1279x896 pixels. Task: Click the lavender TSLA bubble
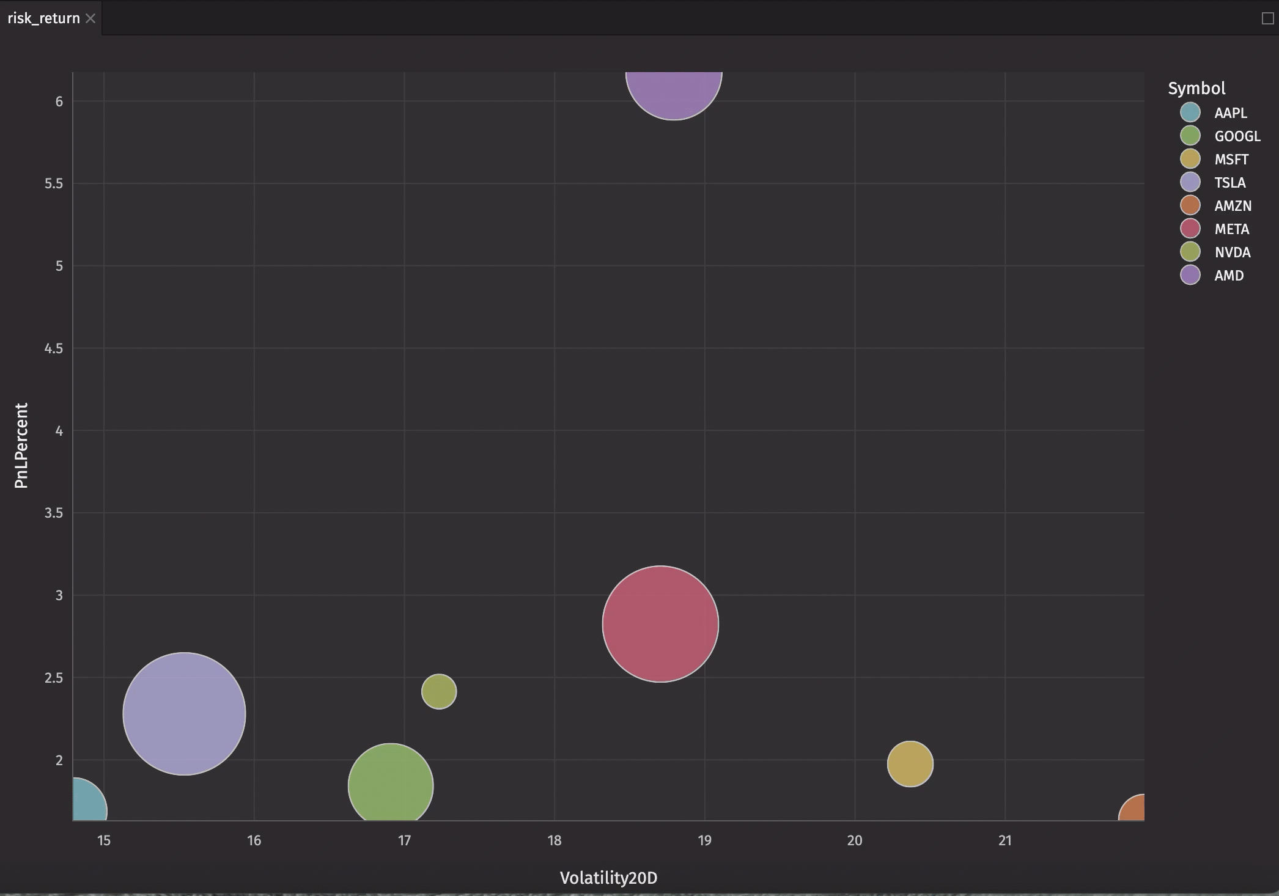point(184,713)
